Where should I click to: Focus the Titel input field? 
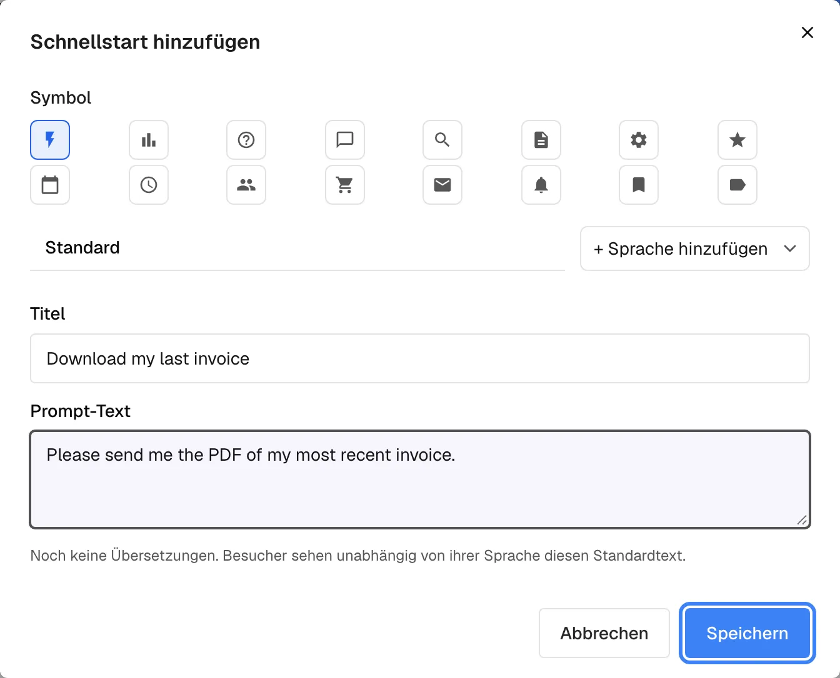pyautogui.click(x=420, y=358)
